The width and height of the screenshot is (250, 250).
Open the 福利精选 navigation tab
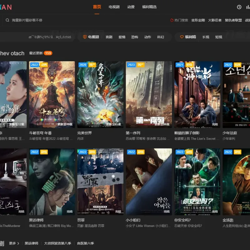point(149,7)
